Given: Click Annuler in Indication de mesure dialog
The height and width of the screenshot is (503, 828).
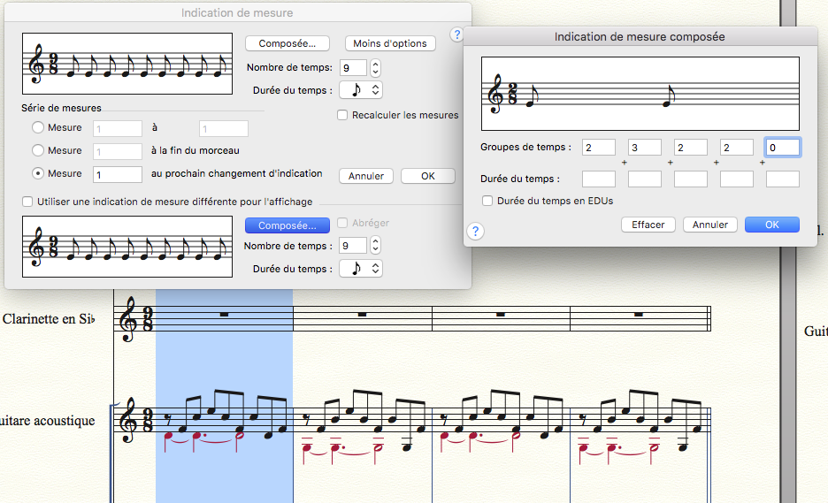Looking at the screenshot, I should 366,176.
